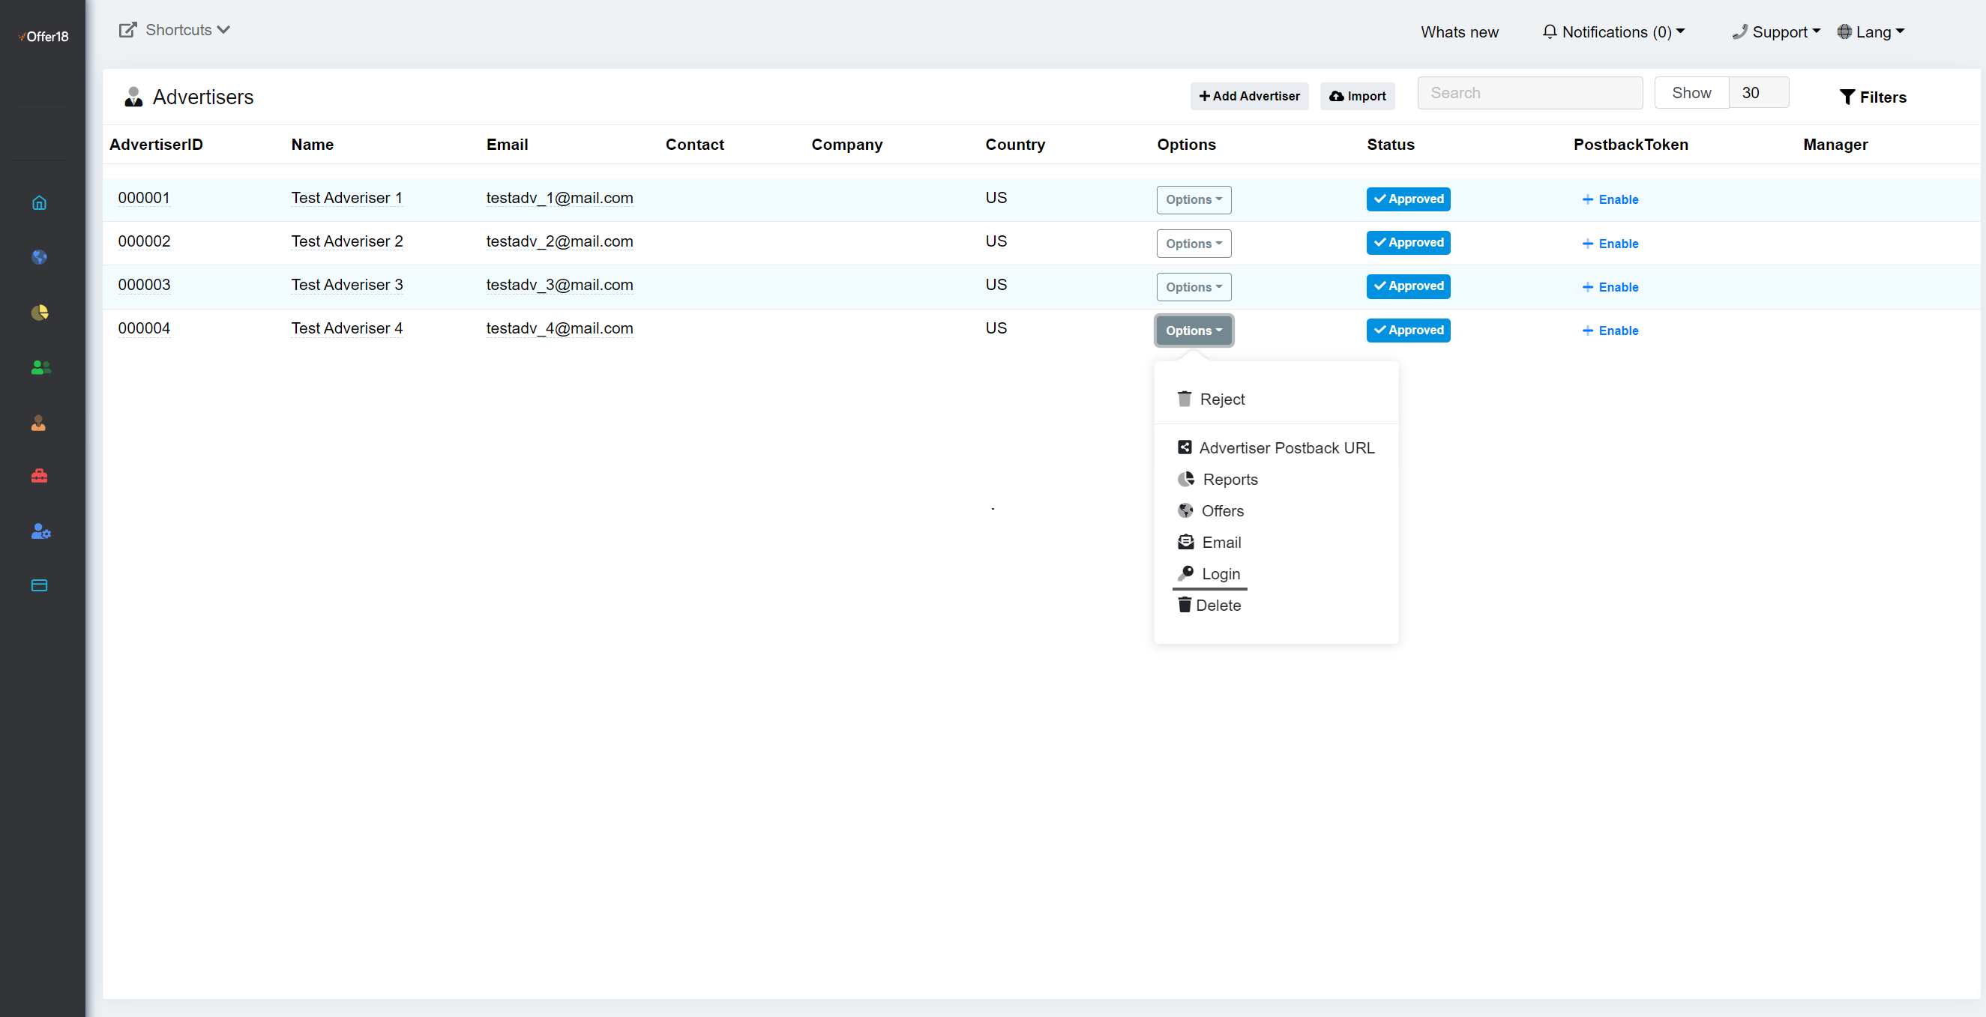Open the Filters panel
Screen dimensions: 1986x1017
click(1872, 97)
